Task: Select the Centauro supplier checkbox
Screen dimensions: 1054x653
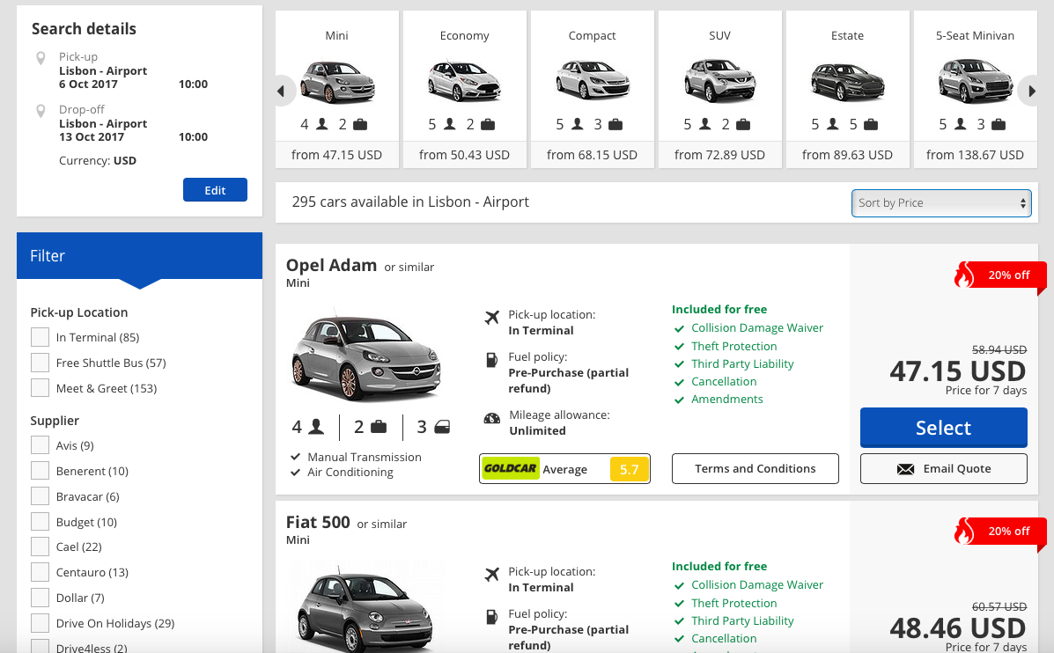Action: click(x=40, y=572)
